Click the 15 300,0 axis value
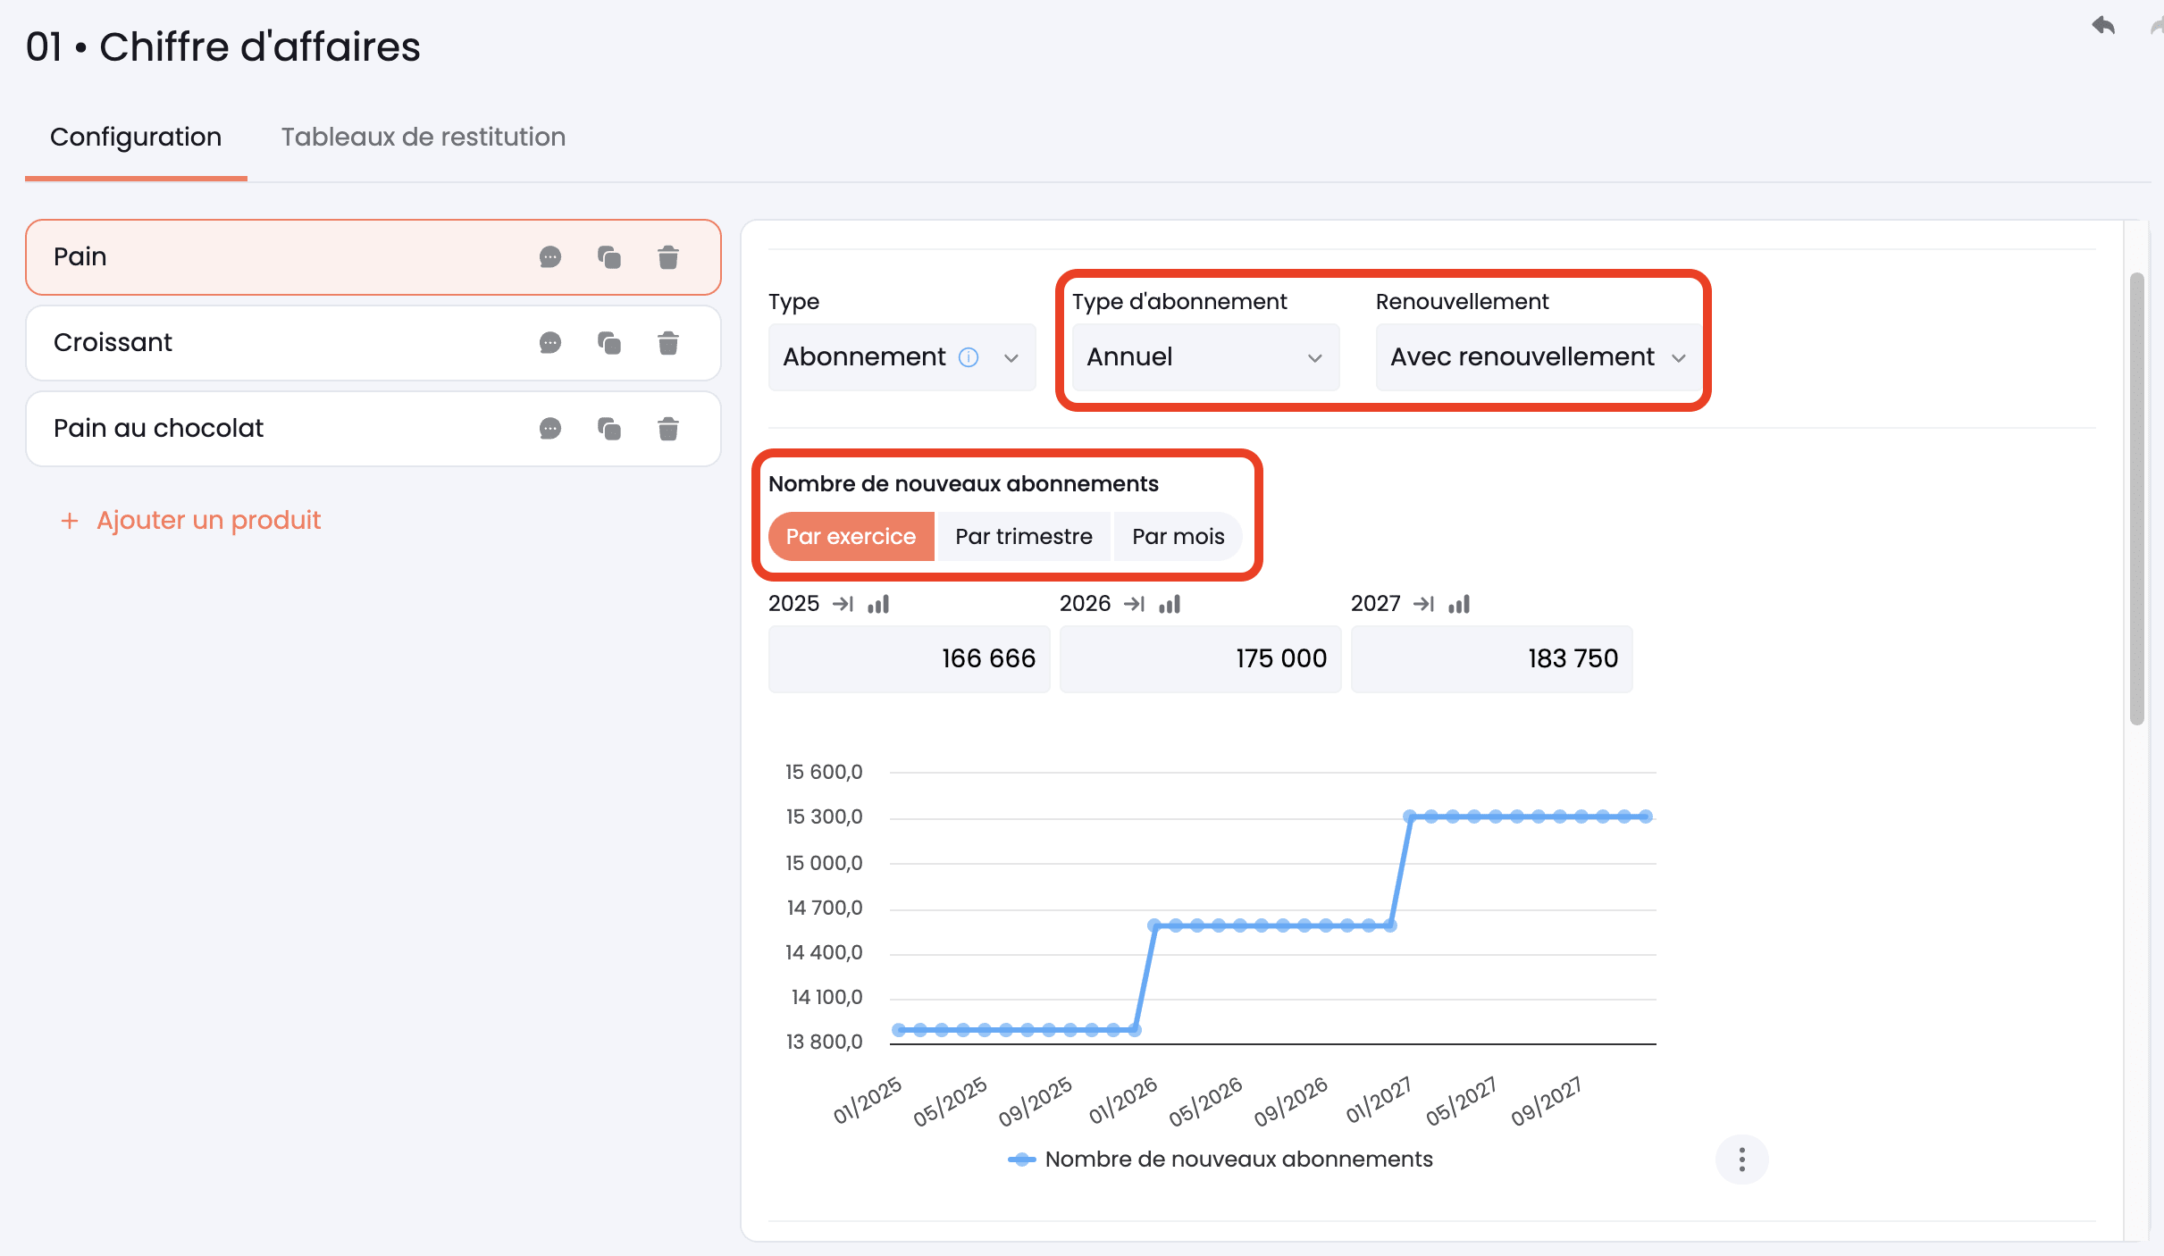The height and width of the screenshot is (1256, 2164). pyautogui.click(x=824, y=816)
